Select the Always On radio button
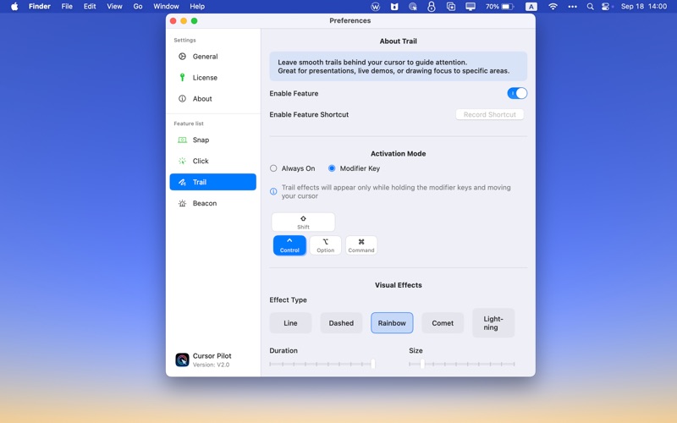The image size is (677, 423). (x=273, y=168)
